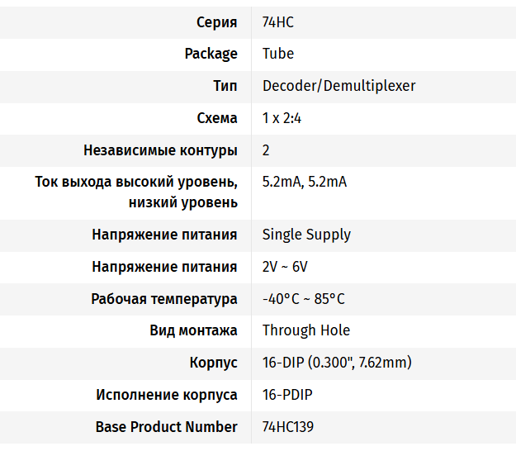Select the Tube package value

click(277, 54)
